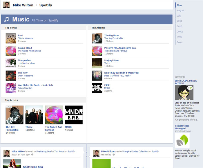Open Does It Offend You, Yeah? artist link

point(117,76)
